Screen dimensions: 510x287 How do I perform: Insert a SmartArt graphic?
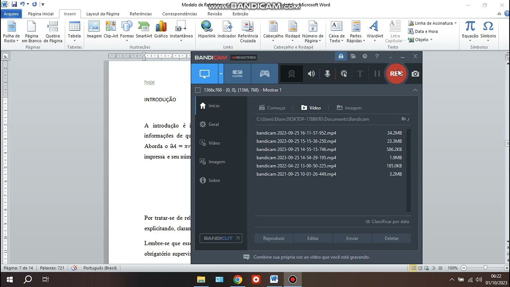click(x=144, y=30)
